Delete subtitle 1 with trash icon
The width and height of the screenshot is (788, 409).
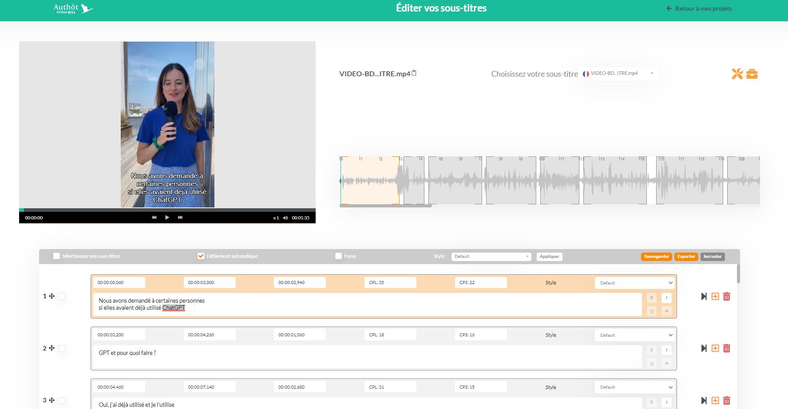(727, 296)
